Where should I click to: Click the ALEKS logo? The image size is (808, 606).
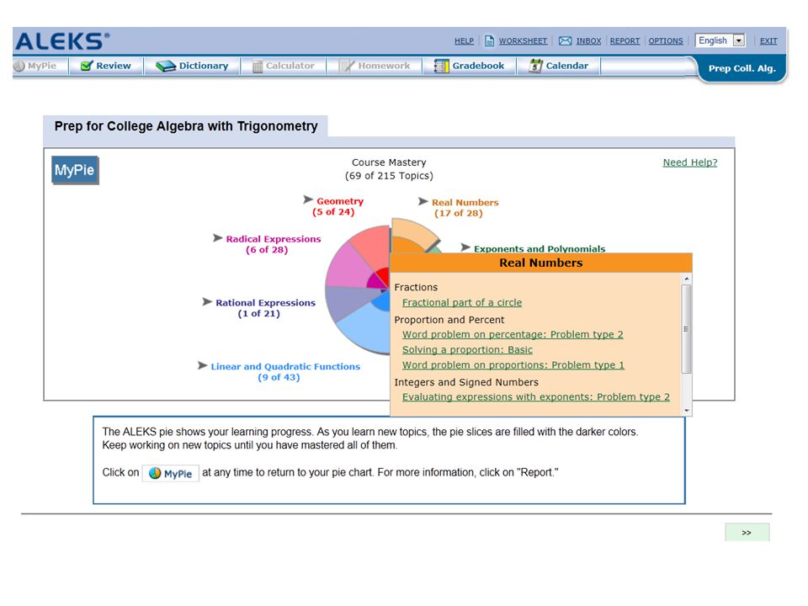tap(62, 41)
